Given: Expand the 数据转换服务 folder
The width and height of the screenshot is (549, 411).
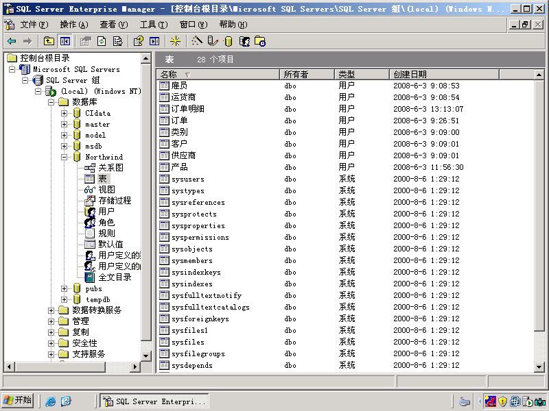Looking at the screenshot, I should pos(51,310).
